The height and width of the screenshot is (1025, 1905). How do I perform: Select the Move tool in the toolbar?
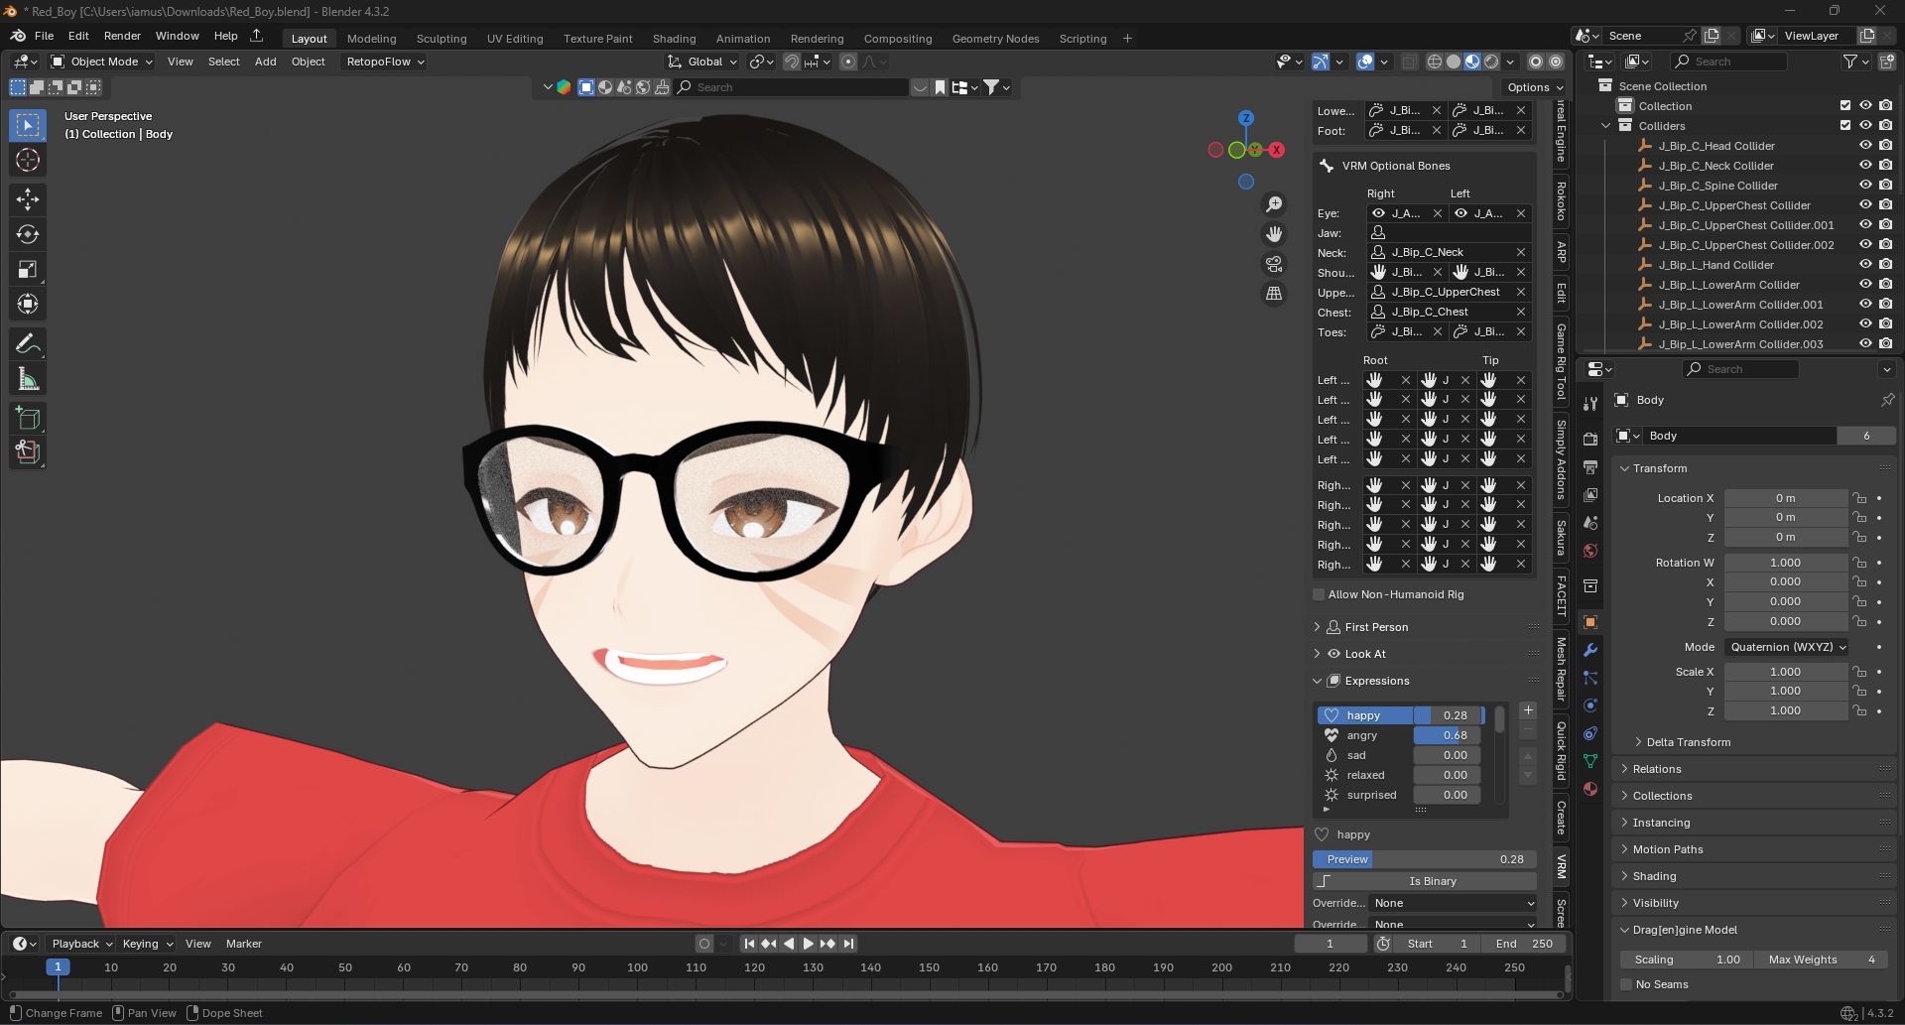28,199
